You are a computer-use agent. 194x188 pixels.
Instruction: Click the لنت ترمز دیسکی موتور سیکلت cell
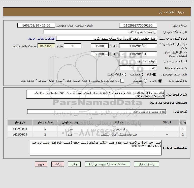pyautogui.click(x=119, y=135)
